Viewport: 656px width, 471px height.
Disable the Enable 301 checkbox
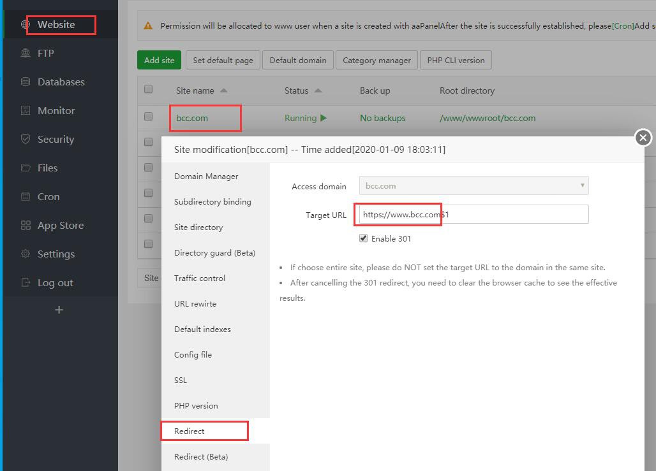click(x=363, y=238)
